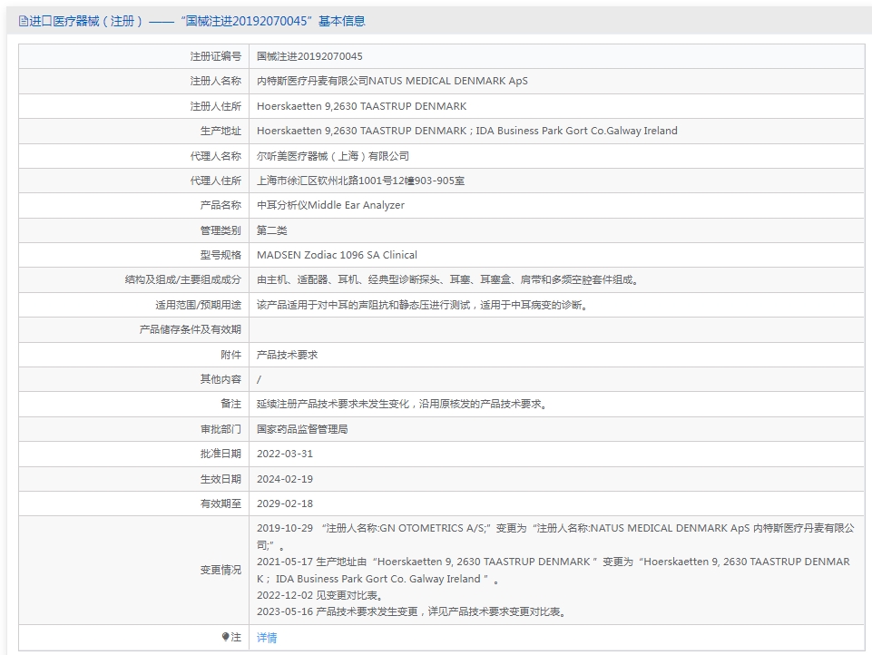Click the 注册人名称 label cell

coord(133,81)
